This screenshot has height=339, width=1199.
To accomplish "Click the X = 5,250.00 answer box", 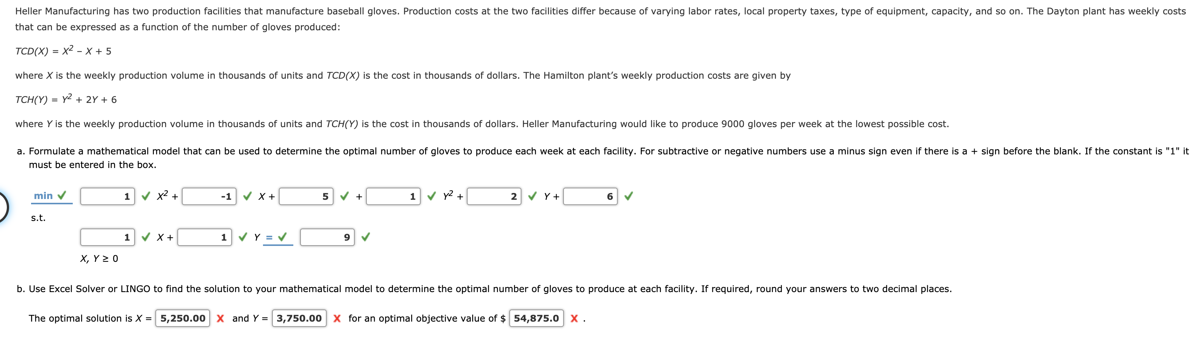I will point(182,319).
